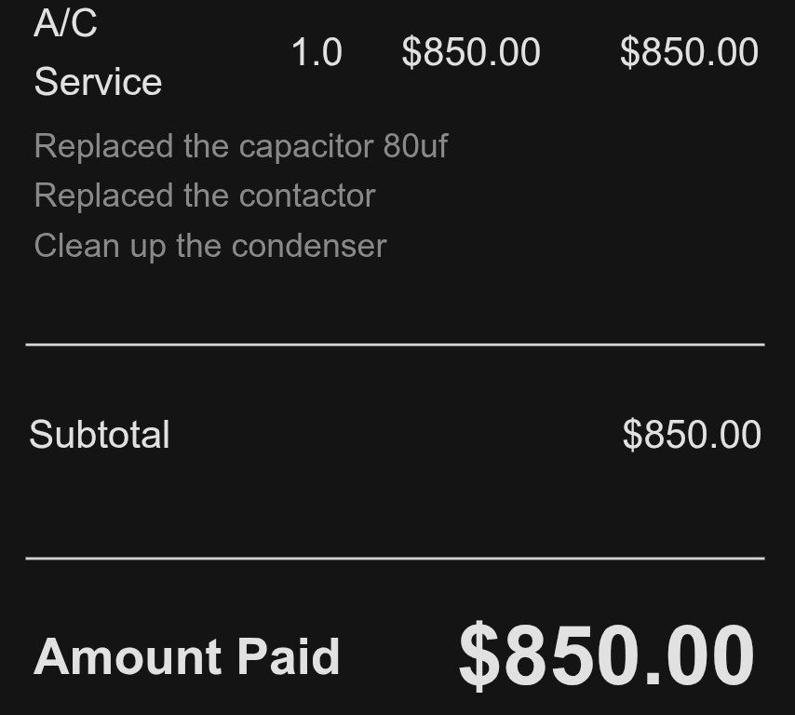Select the large bold $850.00 paid amount
Viewport: 795px width, 715px height.
(x=606, y=655)
